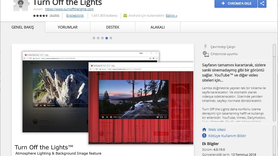278x156 pixels.
Task: Click the star rating
Action: pos(40,16)
